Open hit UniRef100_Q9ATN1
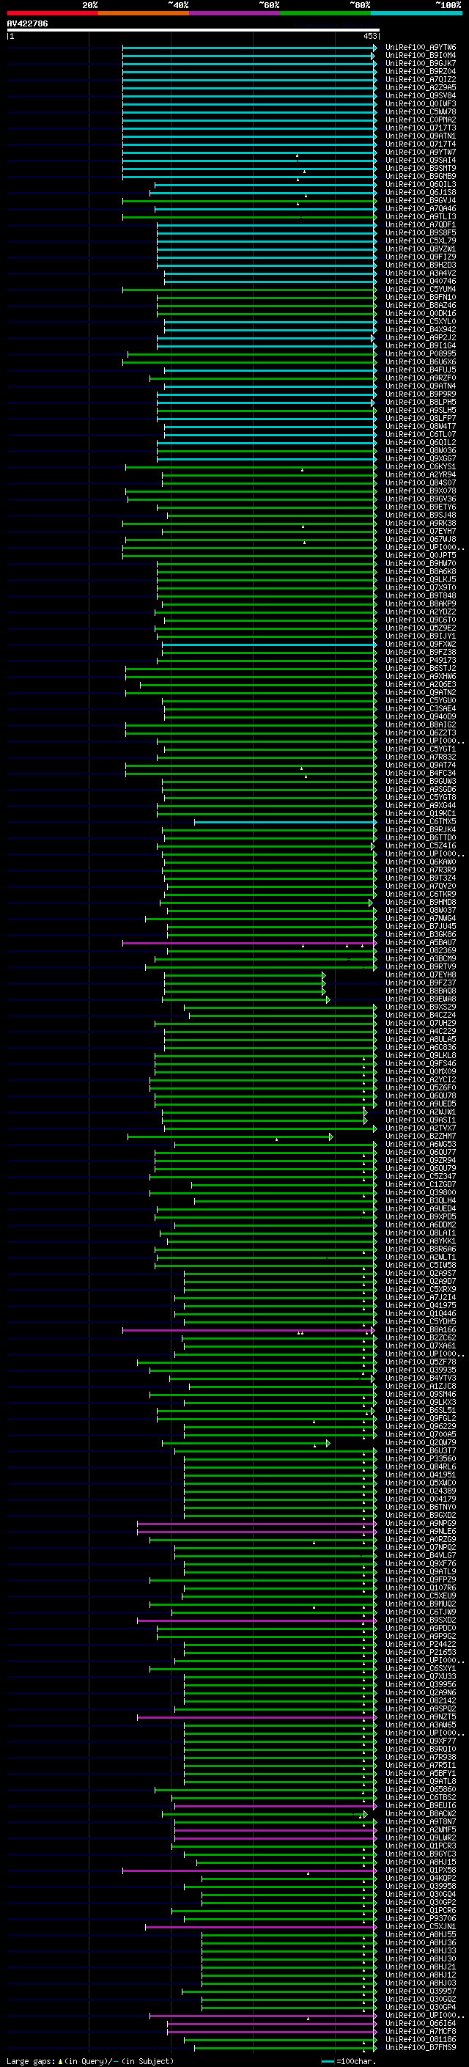The image size is (469, 2067). (421, 136)
